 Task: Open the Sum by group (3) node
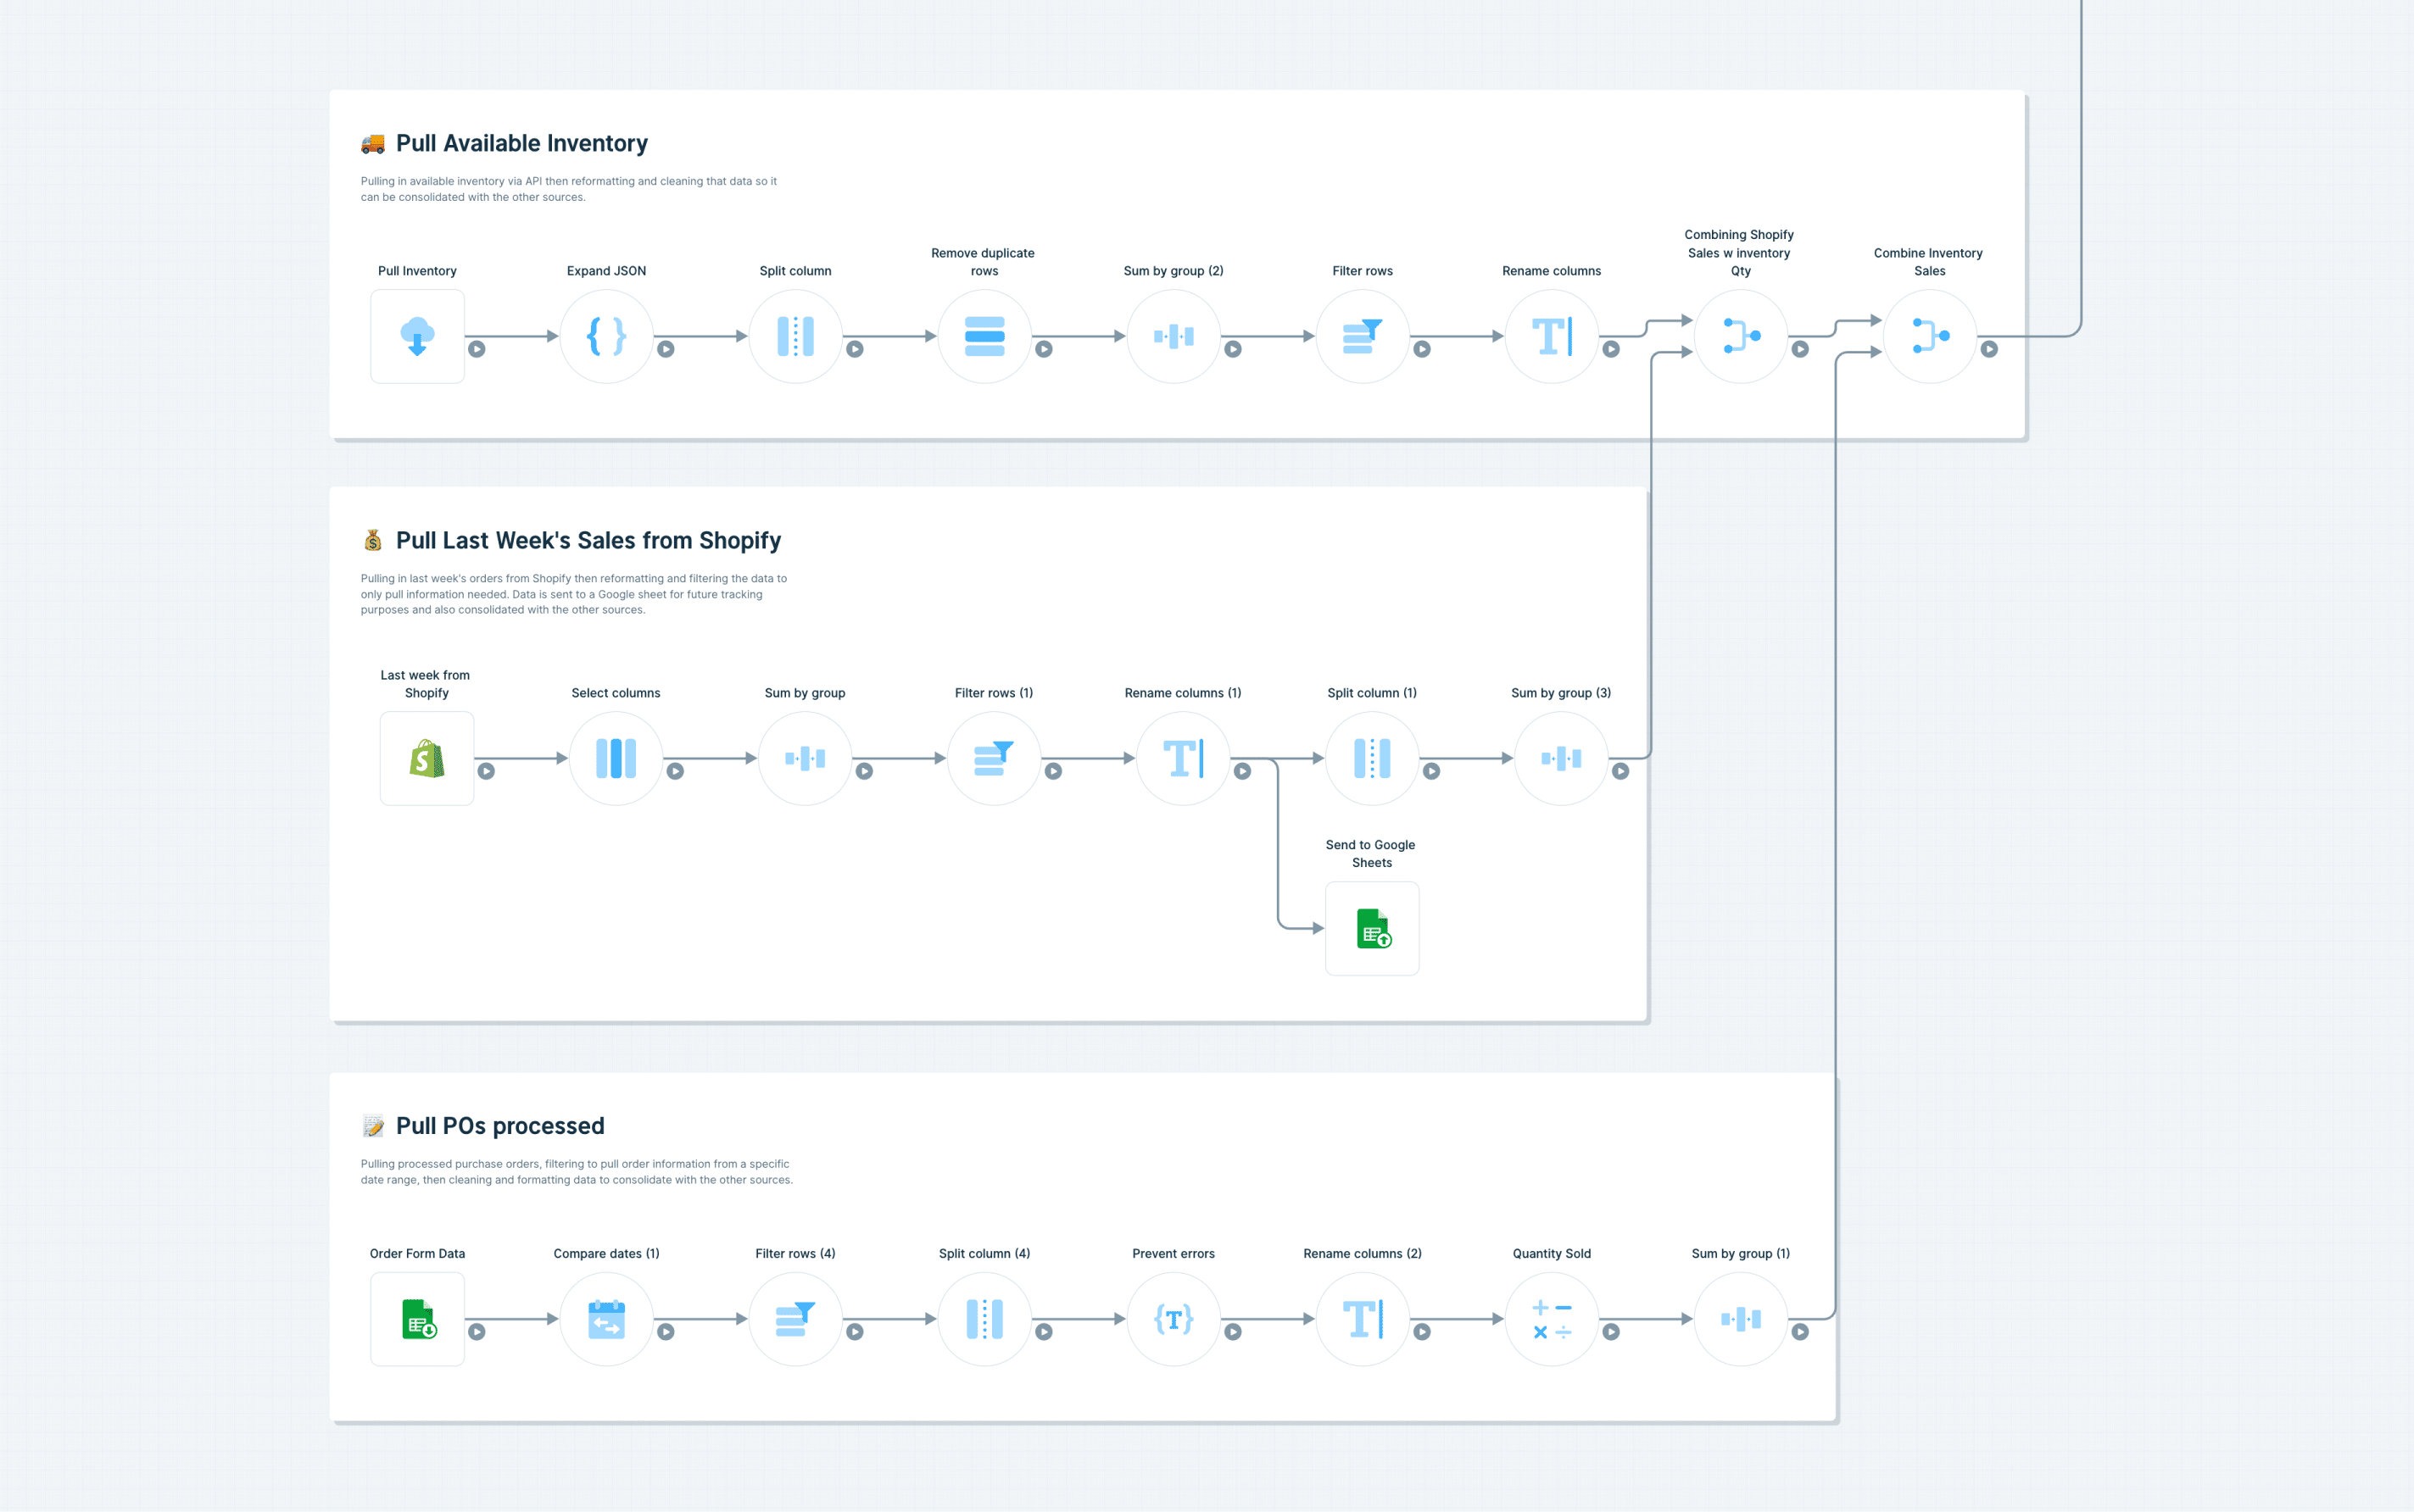[1562, 758]
